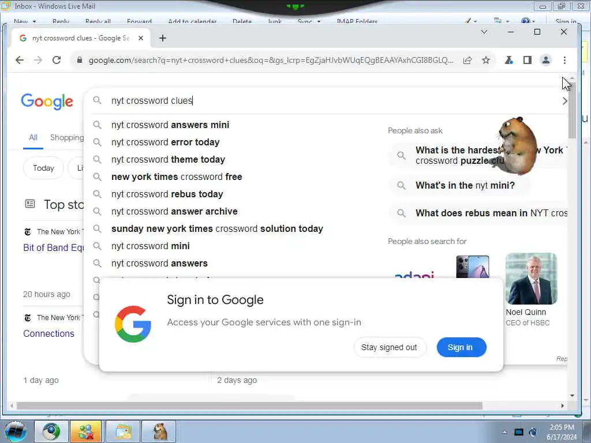Open the tab search chevron
Viewport: 591px width, 443px height.
(484, 32)
